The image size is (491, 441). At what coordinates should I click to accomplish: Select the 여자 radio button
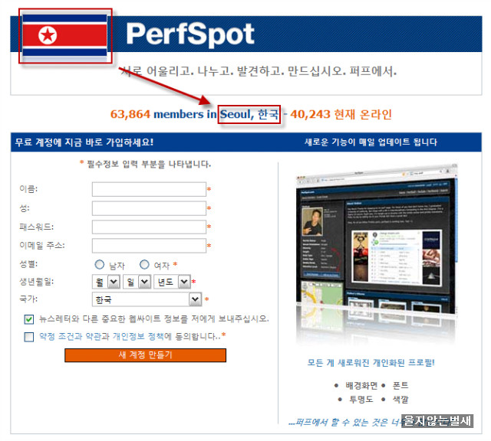coord(144,265)
